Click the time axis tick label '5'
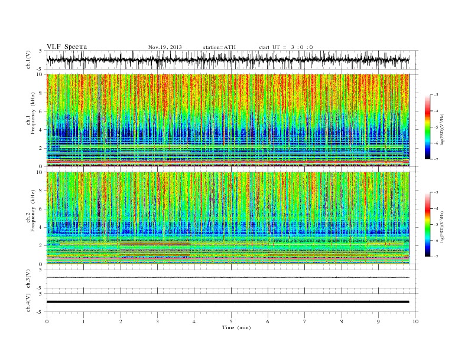Viewport: 468px width, 361px height. [231, 321]
